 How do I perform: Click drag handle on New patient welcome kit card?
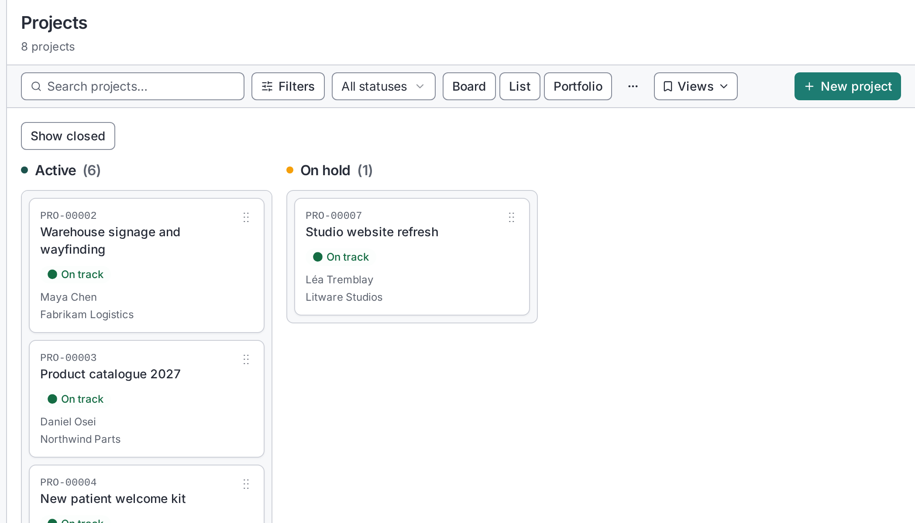tap(246, 484)
